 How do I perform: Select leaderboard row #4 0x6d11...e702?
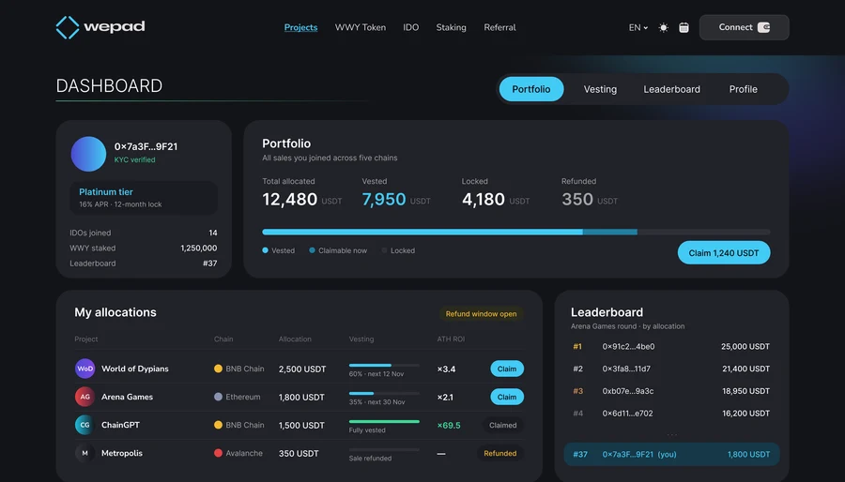coord(671,414)
